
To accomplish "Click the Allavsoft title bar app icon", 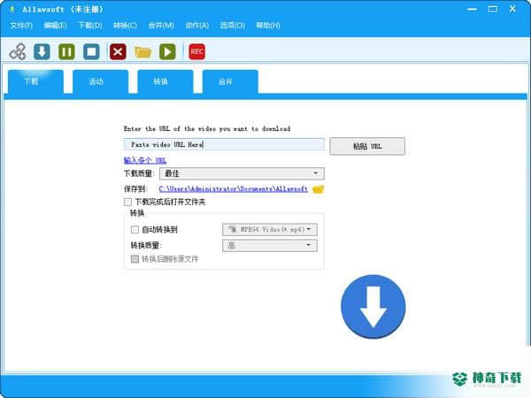I will [x=12, y=10].
